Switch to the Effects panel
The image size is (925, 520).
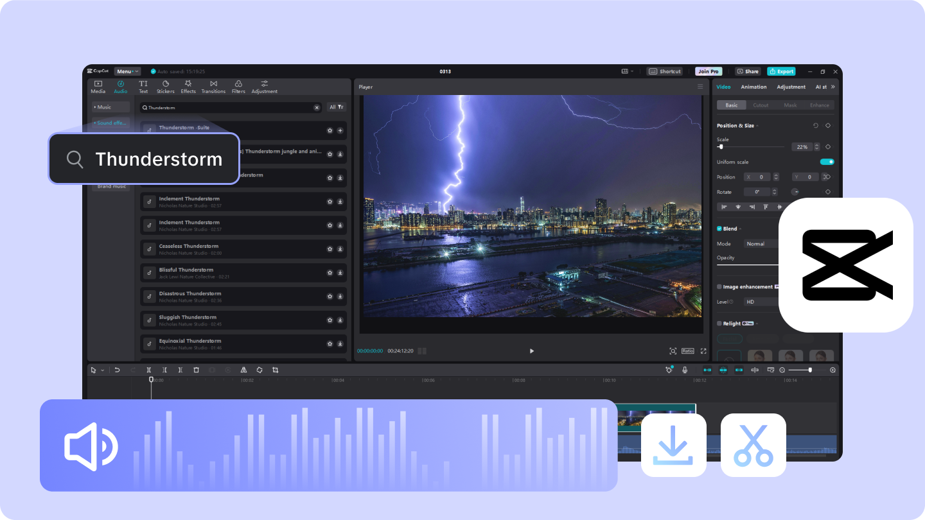pyautogui.click(x=188, y=87)
